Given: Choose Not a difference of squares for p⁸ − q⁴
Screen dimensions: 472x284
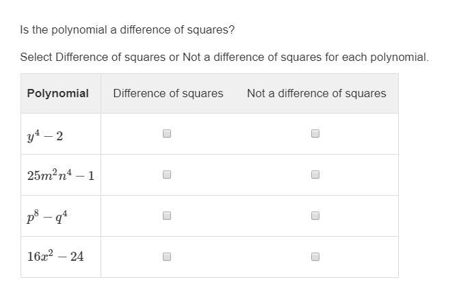Looking at the screenshot, I should (315, 216).
